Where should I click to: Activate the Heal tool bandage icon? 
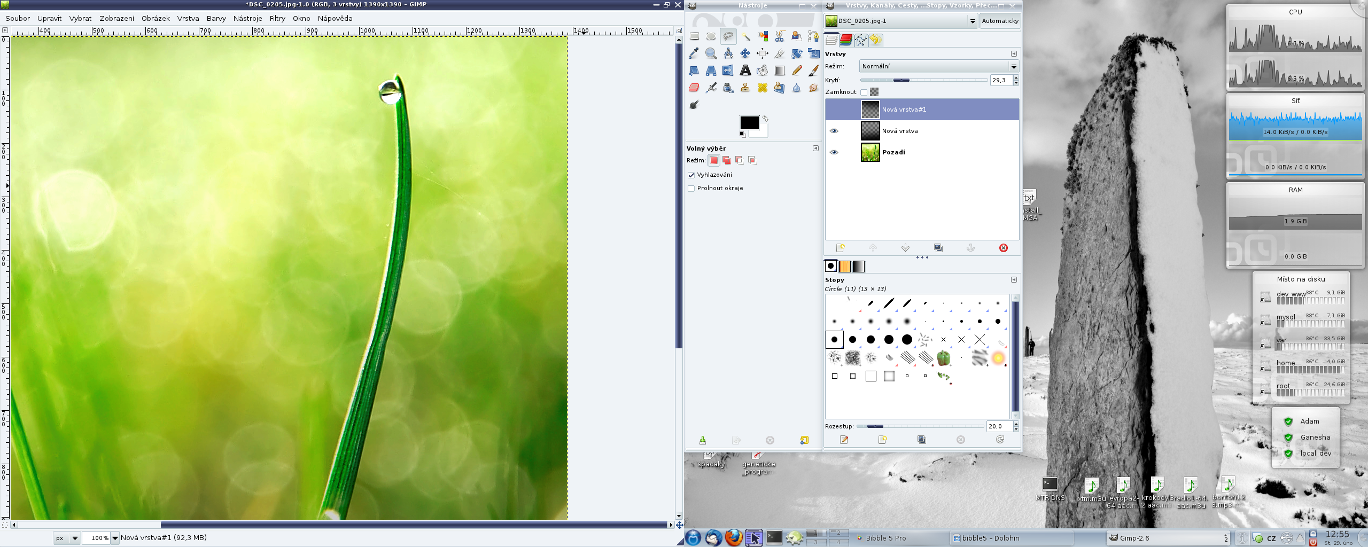pos(762,88)
